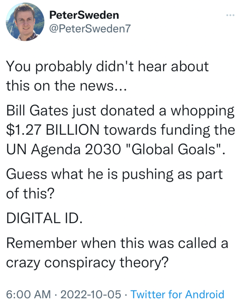The height and width of the screenshot is (306, 244).
Task: Click the "of this?" line
Action: [30, 193]
